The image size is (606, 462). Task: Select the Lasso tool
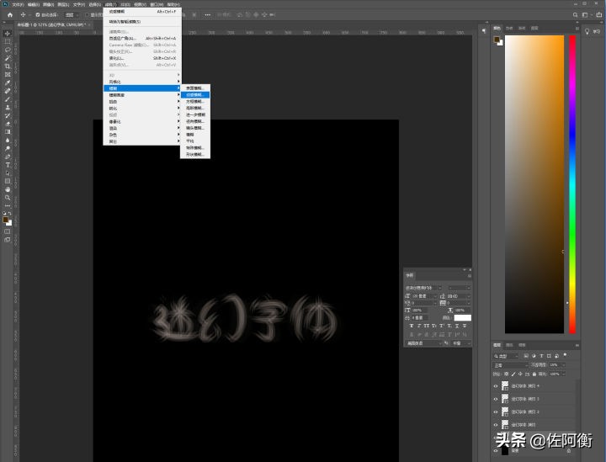click(x=7, y=50)
